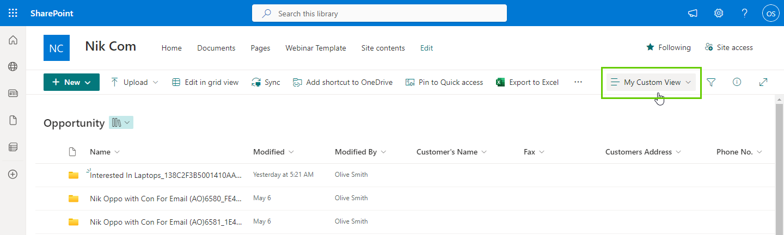Click the megaphone notifications icon
The width and height of the screenshot is (784, 235).
[x=693, y=13]
